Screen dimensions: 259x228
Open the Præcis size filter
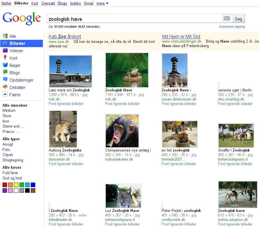[10, 132]
